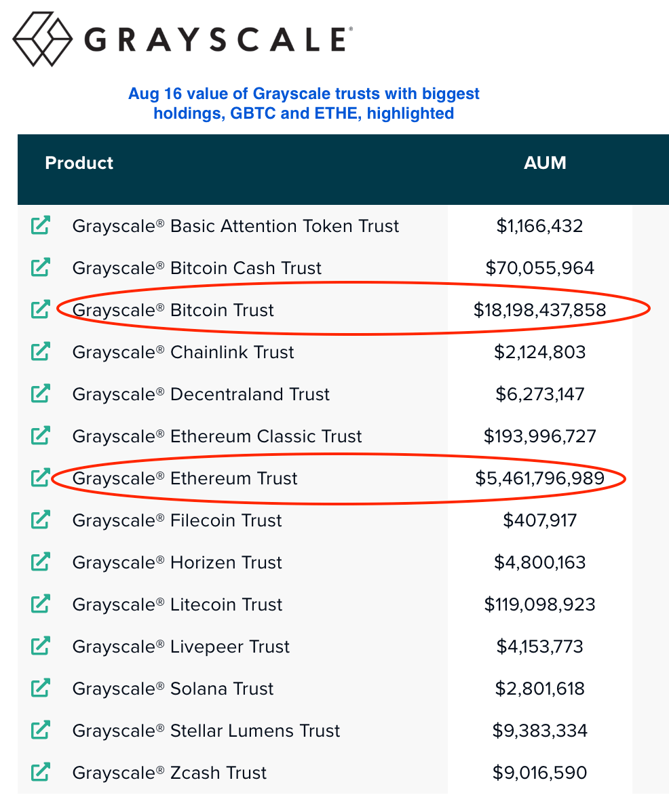
Task: Click external link icon beside Ethereum Trust
Action: (x=41, y=478)
